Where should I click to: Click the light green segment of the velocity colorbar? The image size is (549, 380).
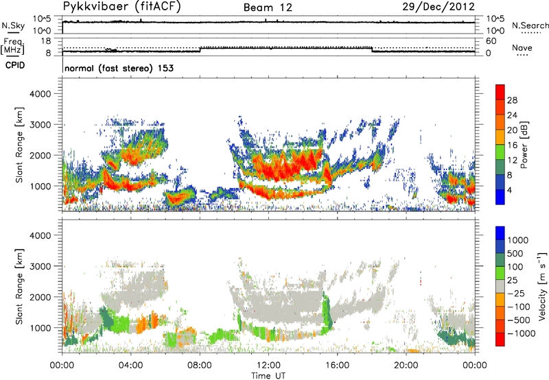(500, 273)
